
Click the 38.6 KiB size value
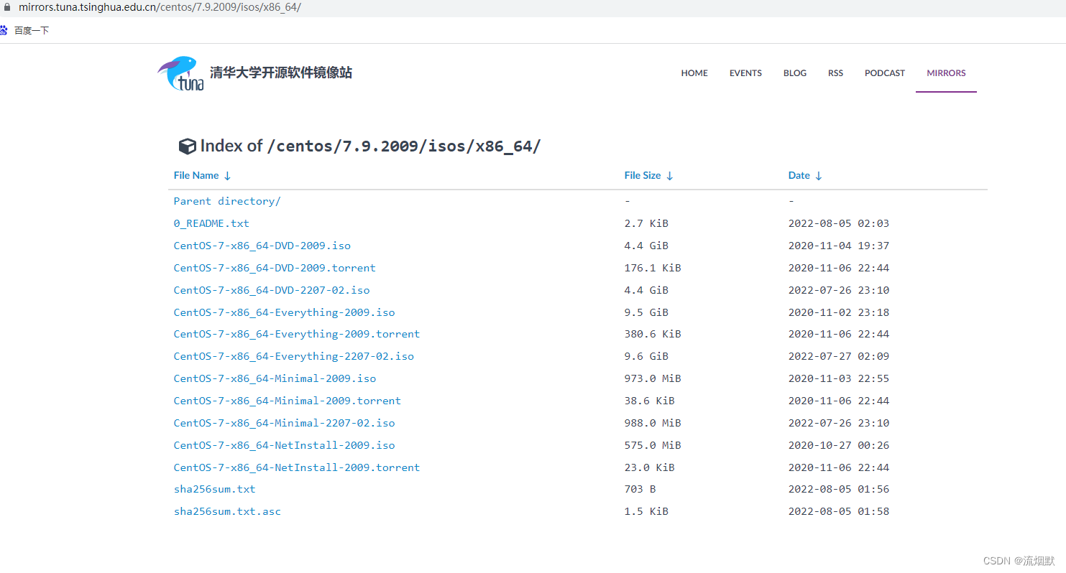pyautogui.click(x=650, y=401)
